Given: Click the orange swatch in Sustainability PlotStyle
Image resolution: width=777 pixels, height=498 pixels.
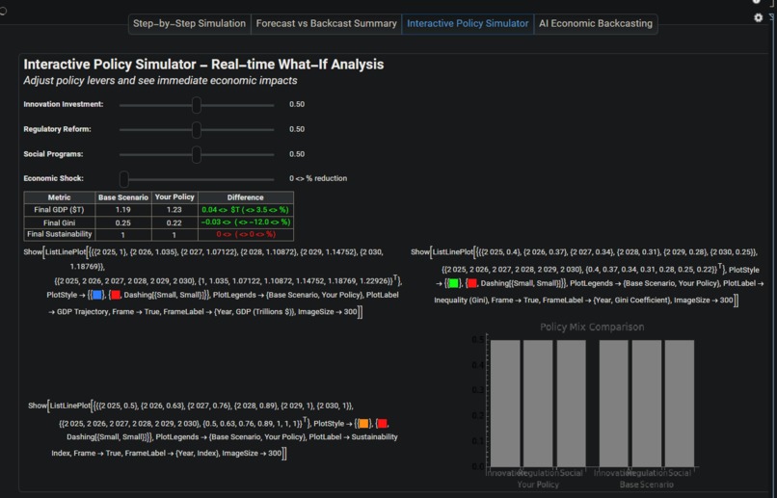Looking at the screenshot, I should [x=363, y=424].
